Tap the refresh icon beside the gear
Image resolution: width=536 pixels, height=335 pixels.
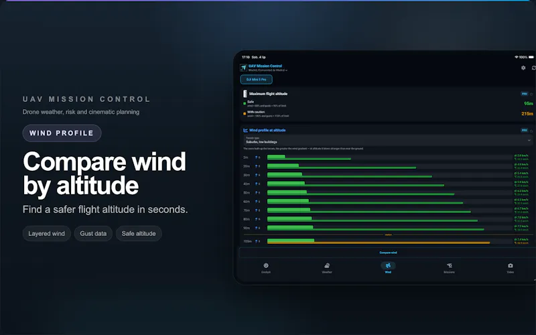[533, 68]
